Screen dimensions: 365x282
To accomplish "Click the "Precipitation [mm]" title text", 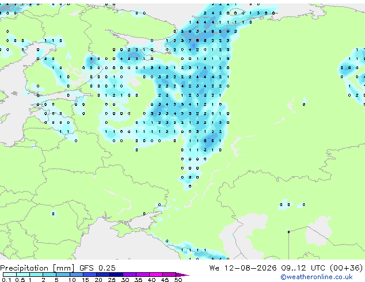I will tap(37, 268).
